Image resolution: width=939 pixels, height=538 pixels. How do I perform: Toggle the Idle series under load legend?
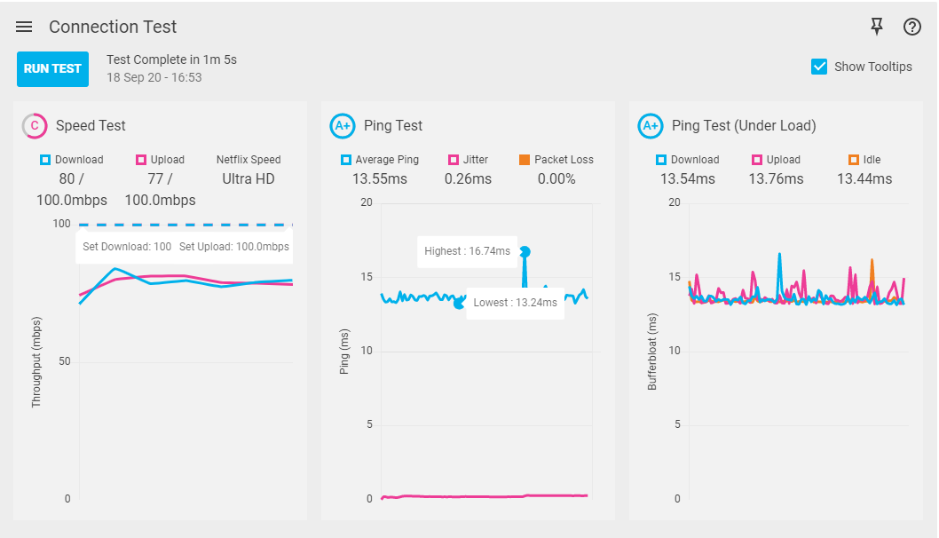point(854,160)
